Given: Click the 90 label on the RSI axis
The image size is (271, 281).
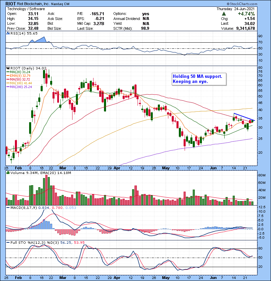Looking at the screenshot, I should 260,36.
